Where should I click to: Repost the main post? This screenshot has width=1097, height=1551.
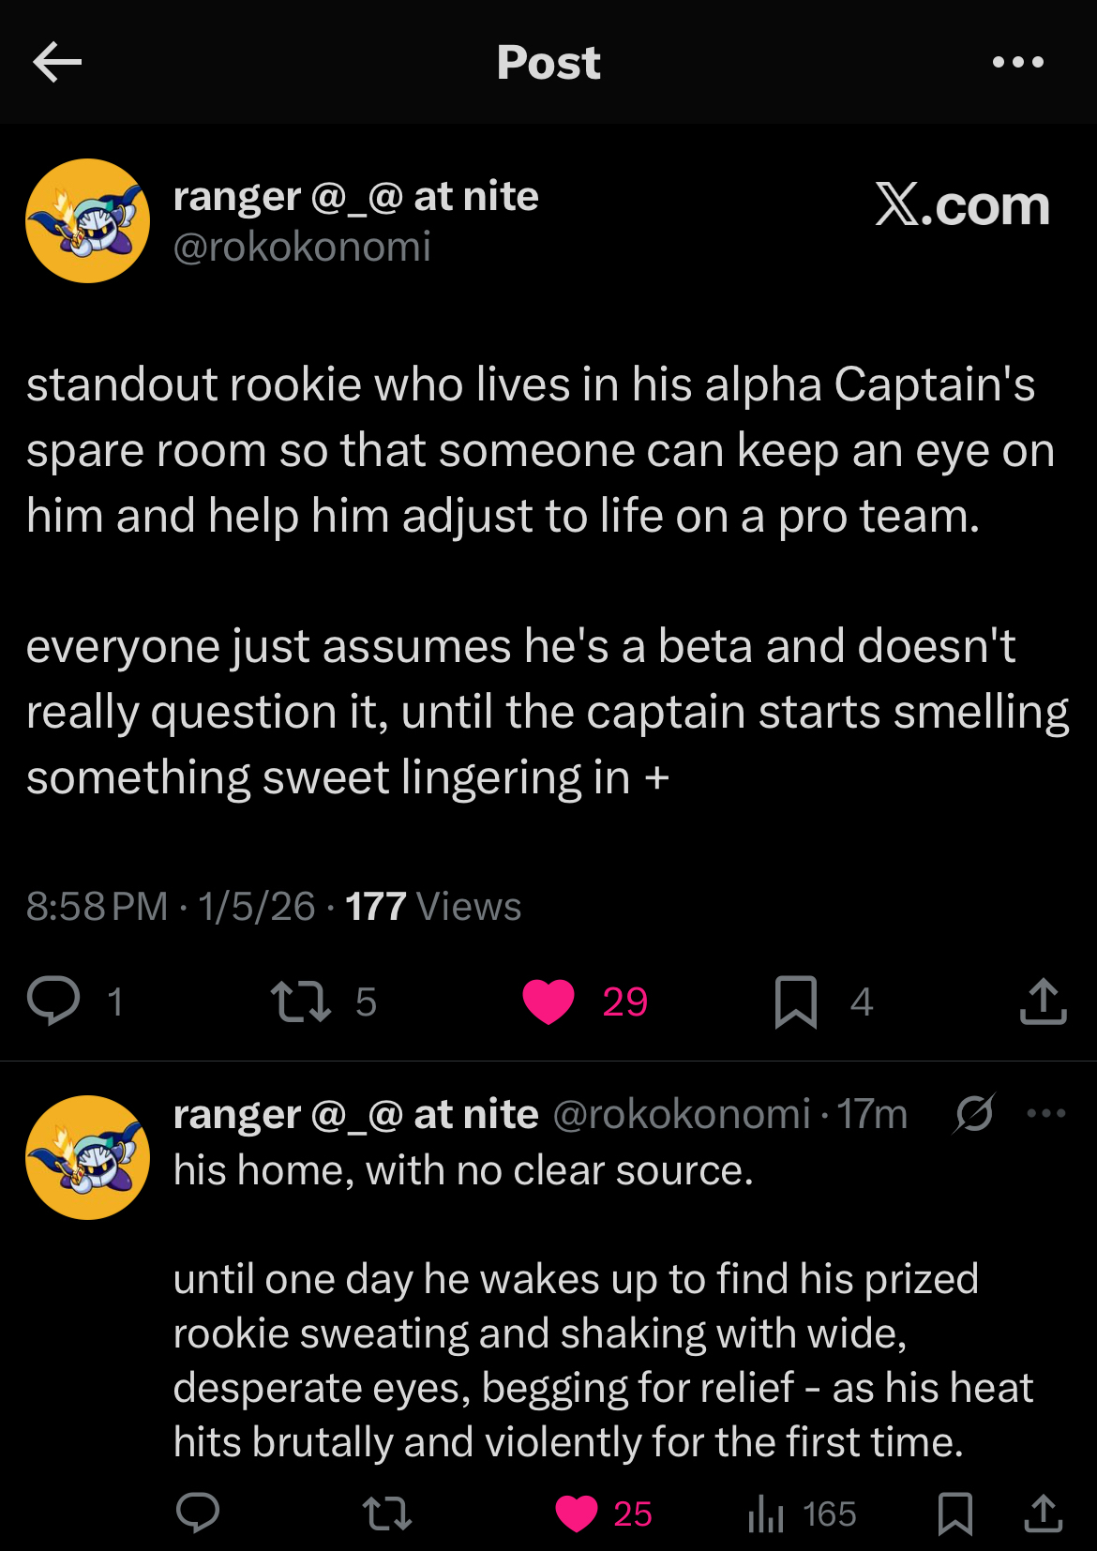pyautogui.click(x=300, y=1001)
